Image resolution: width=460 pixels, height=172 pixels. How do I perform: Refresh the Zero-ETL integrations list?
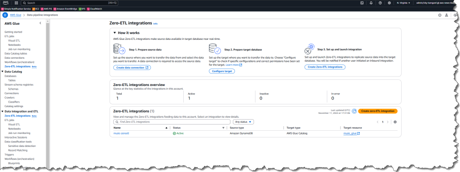[354, 111]
